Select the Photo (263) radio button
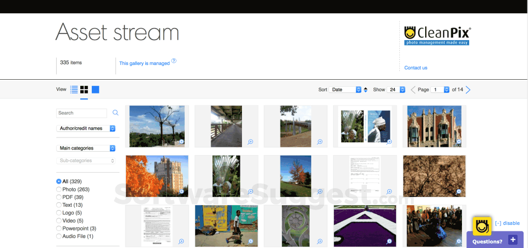The image size is (528, 248). 59,190
